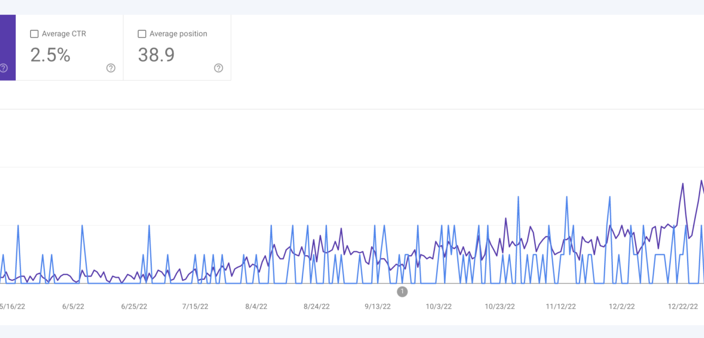Enable the Average CTR checkbox
This screenshot has height=338, width=704.
coord(34,34)
